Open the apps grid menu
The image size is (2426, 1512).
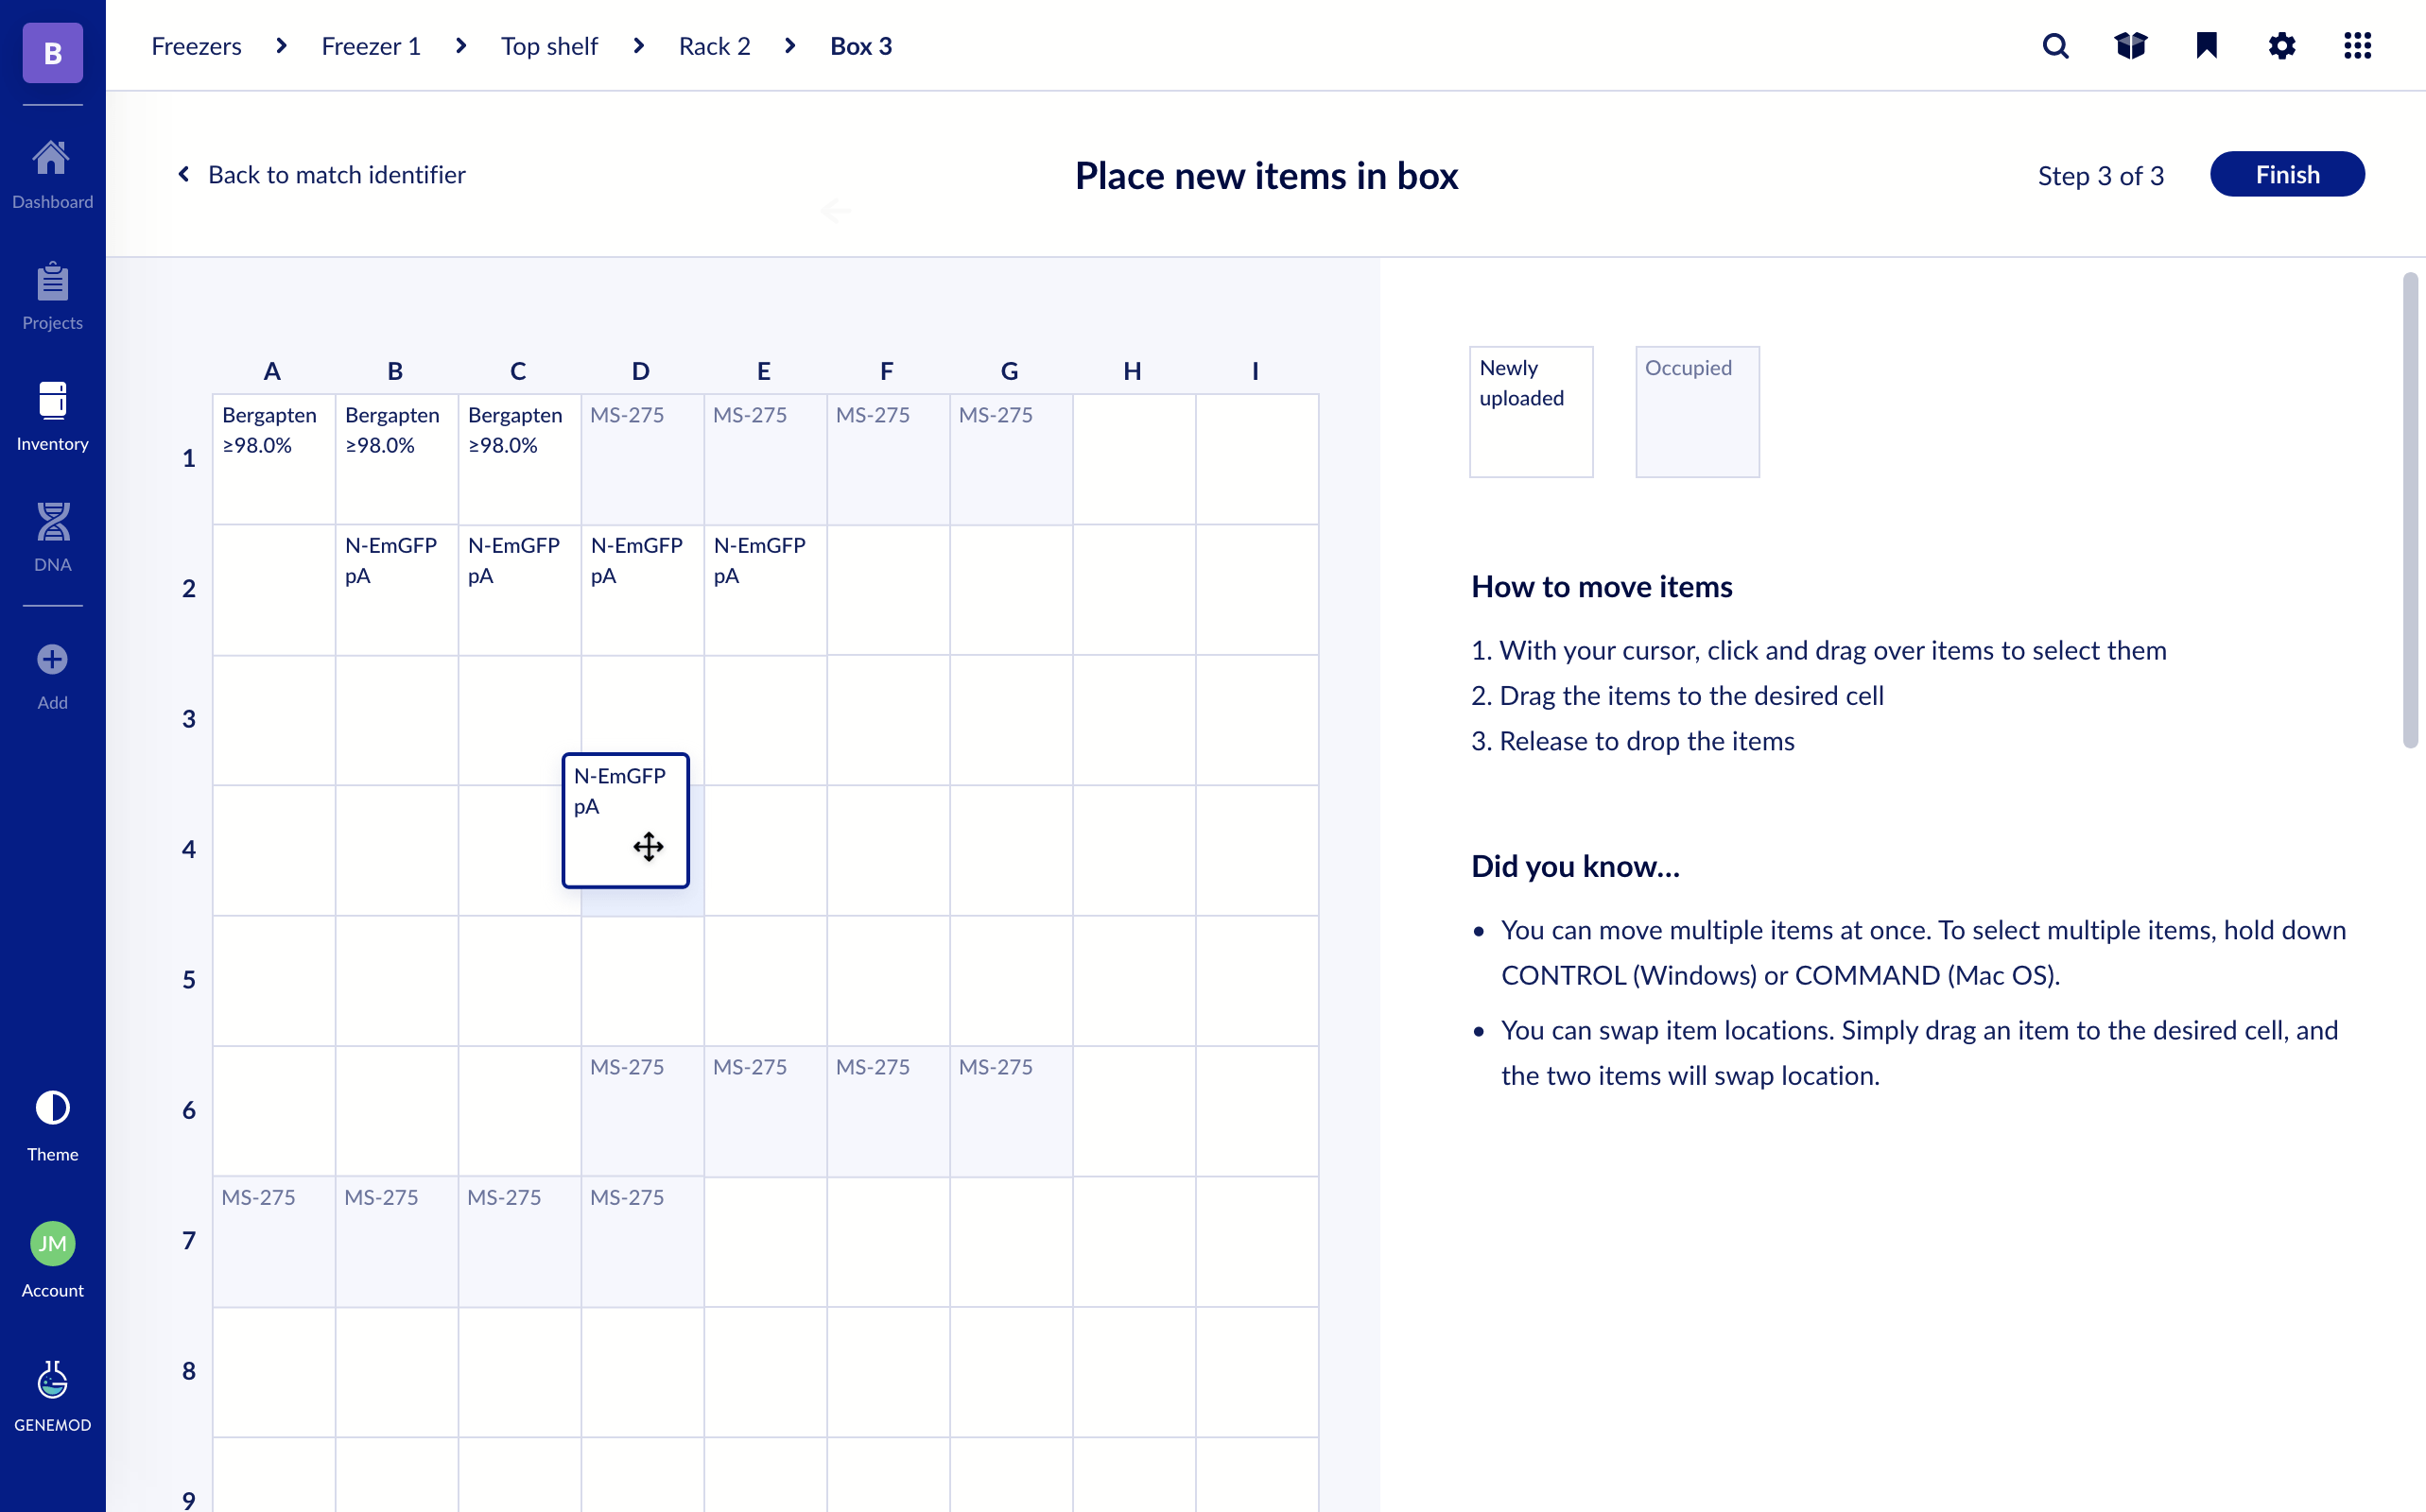[x=2357, y=46]
